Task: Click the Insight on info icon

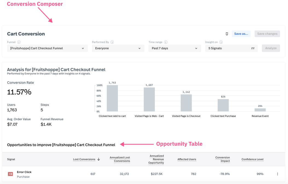Action: point(221,42)
